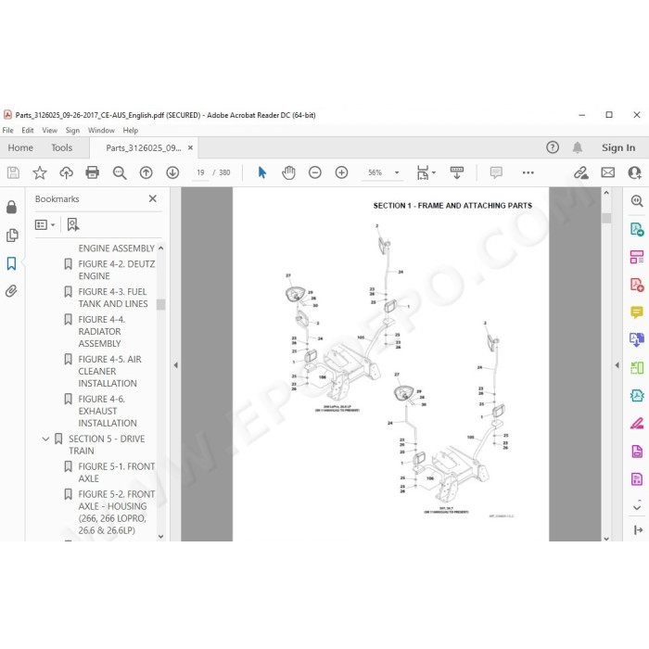Screen dimensions: 649x649
Task: Open the Edit menu
Action: [x=28, y=131]
